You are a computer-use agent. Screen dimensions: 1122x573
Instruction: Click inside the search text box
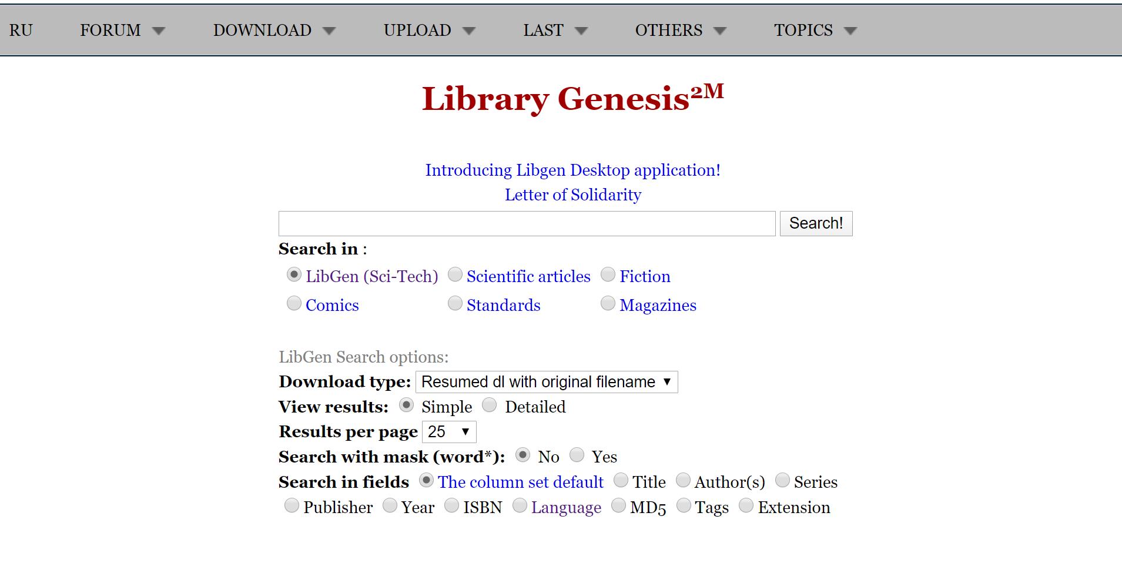(x=526, y=223)
